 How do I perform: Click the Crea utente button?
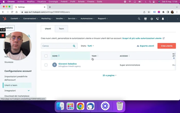[x=166, y=46]
